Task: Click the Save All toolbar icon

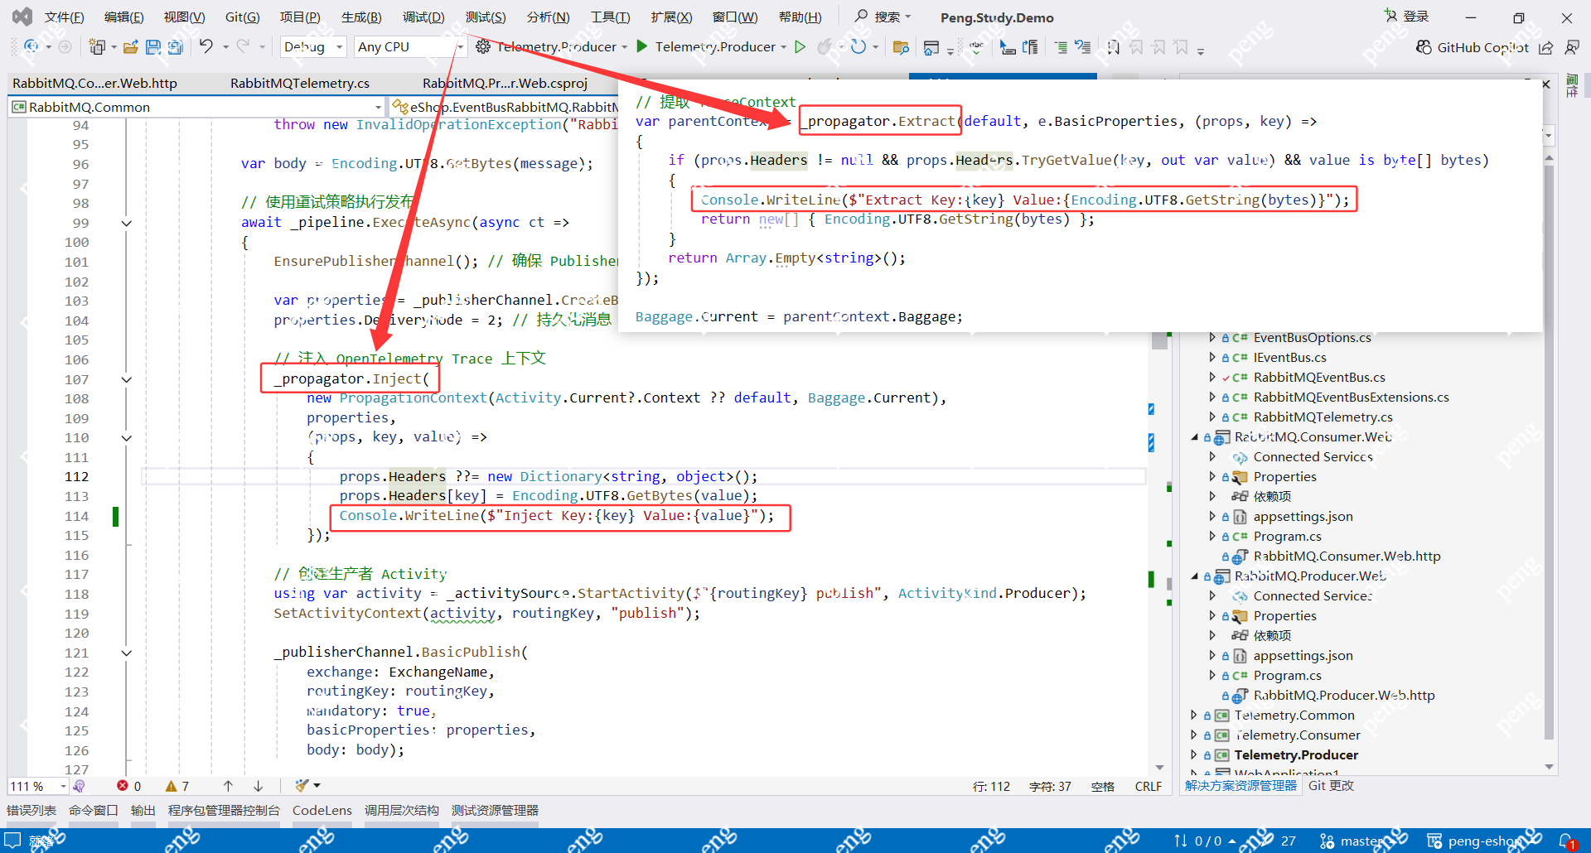Action: (175, 47)
